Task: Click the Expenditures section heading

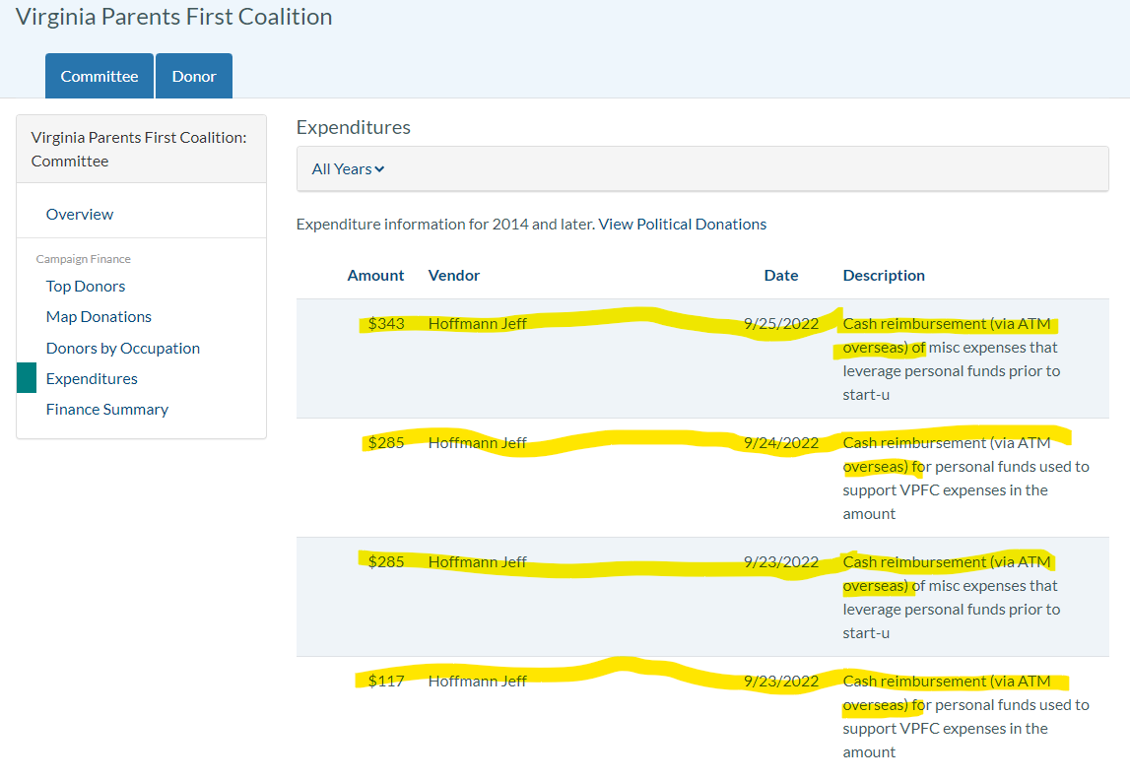Action: coord(353,127)
